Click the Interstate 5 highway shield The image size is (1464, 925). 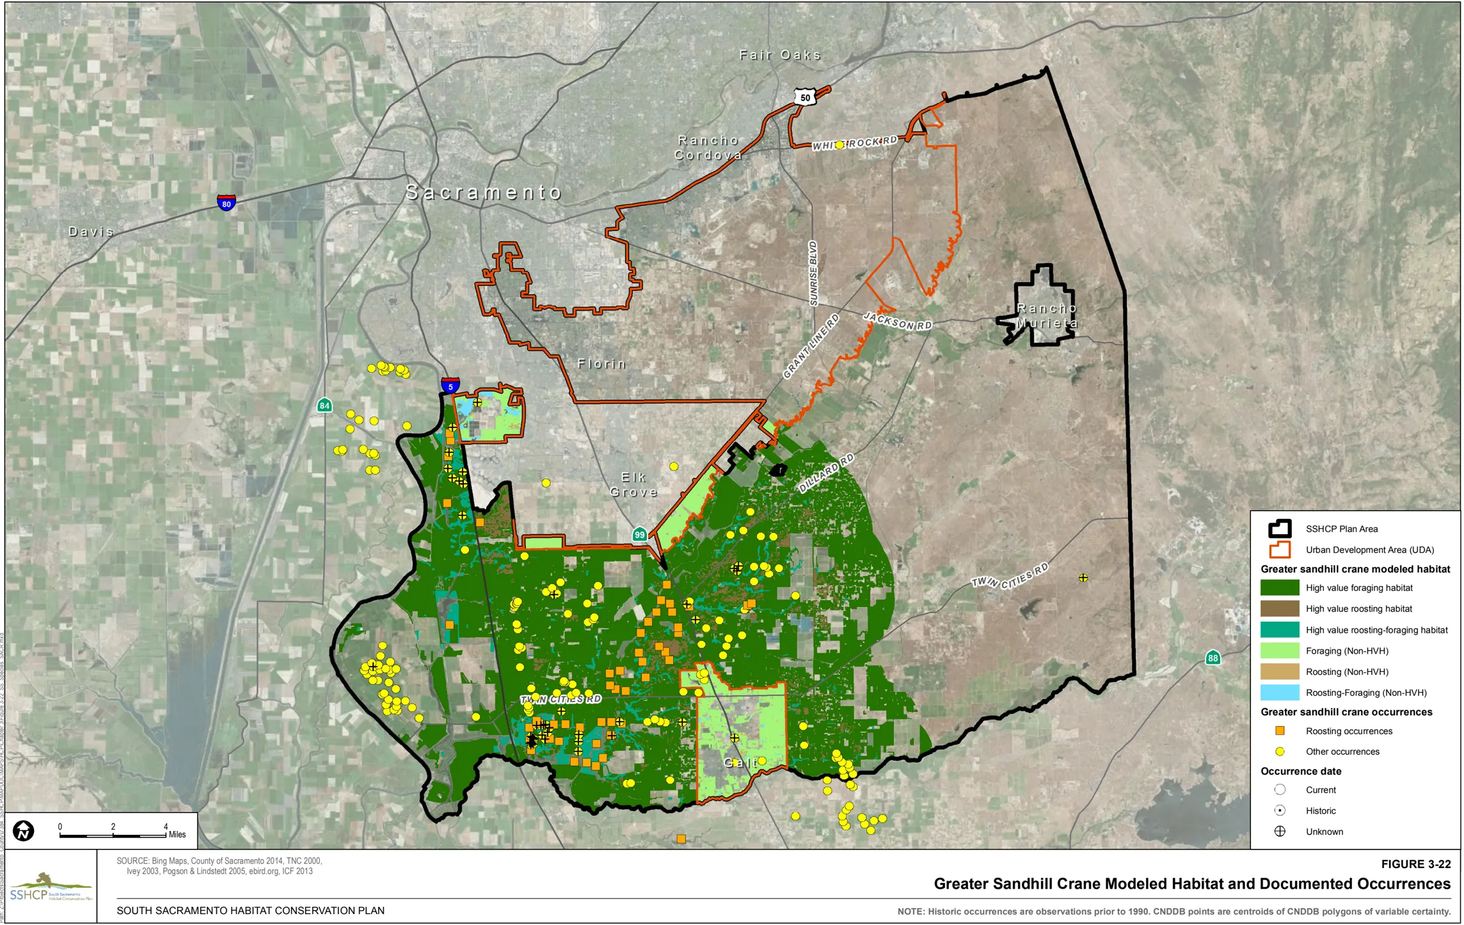click(x=450, y=385)
